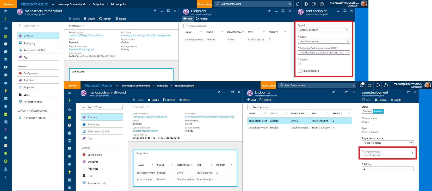The height and width of the screenshot is (191, 432).
Task: Open New support request in upper window
Action: click(38, 118)
